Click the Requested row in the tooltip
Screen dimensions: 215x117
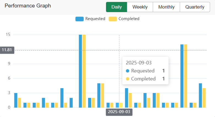point(145,71)
